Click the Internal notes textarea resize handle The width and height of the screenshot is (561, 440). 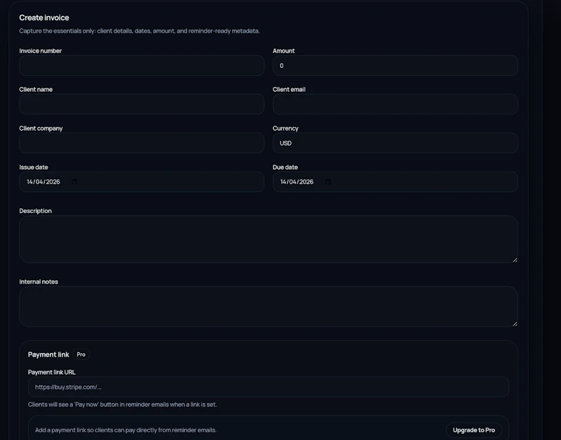(515, 324)
